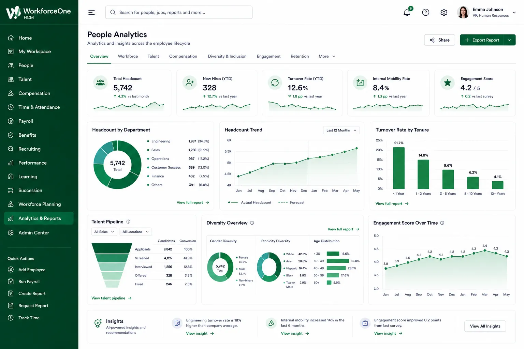Open the All Locations filter dropdown

(x=136, y=232)
